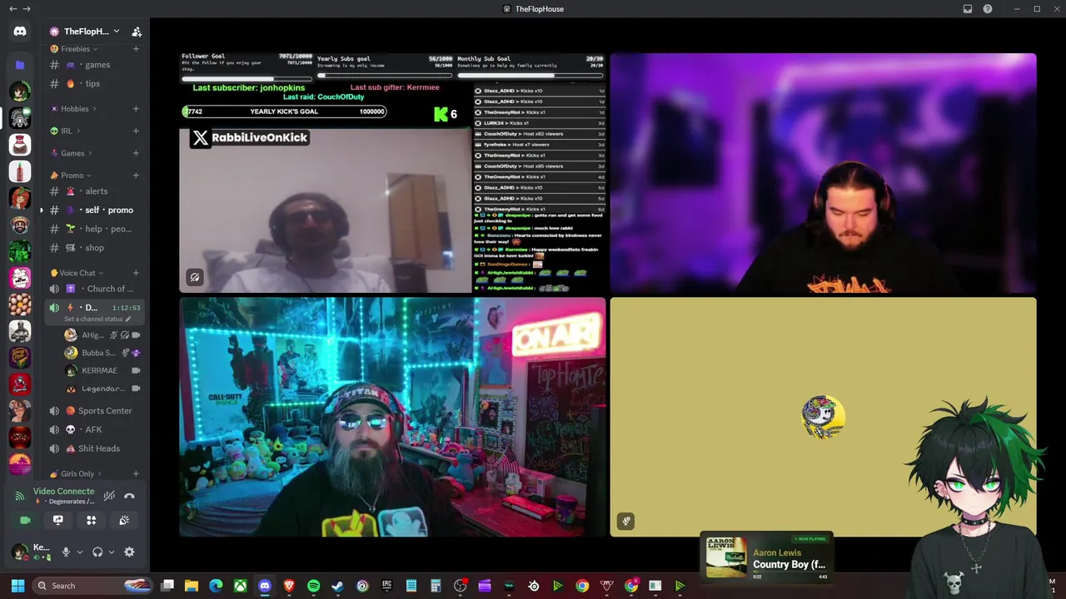Add channel to Voice Chat category
Viewport: 1066px width, 599px height.
(x=136, y=273)
